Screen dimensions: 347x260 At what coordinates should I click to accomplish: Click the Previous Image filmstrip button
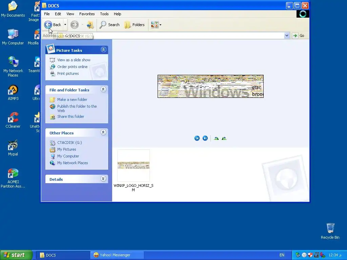[x=197, y=138]
